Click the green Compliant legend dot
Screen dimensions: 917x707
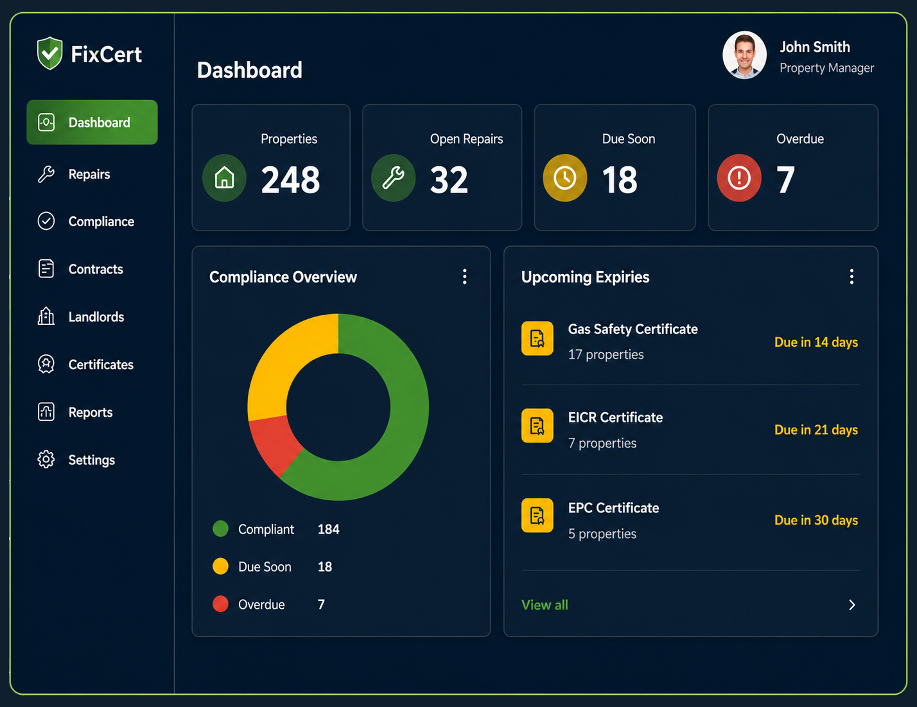(220, 529)
